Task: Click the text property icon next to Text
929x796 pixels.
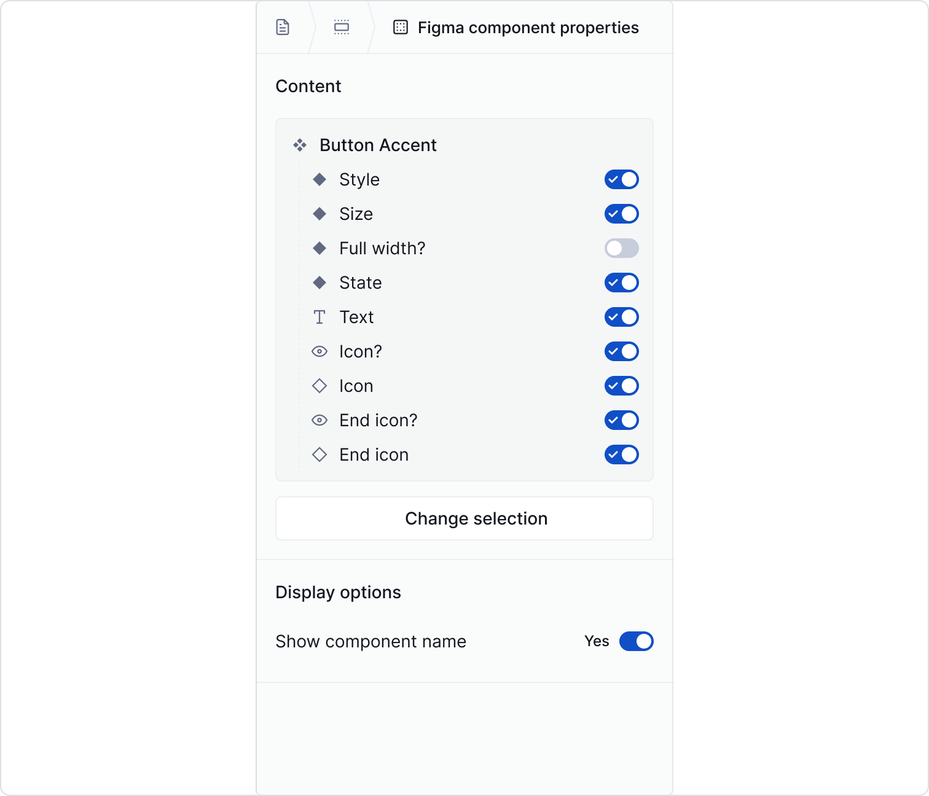Action: [x=319, y=317]
